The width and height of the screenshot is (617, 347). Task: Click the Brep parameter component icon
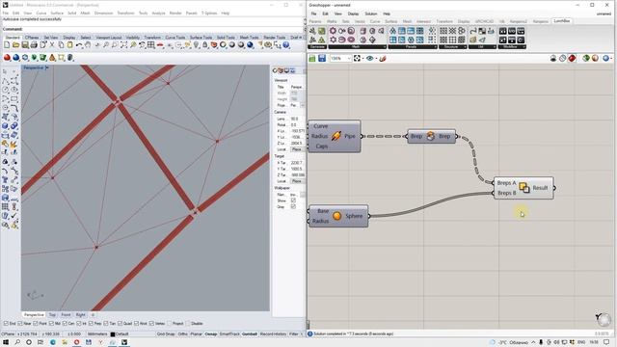point(431,136)
